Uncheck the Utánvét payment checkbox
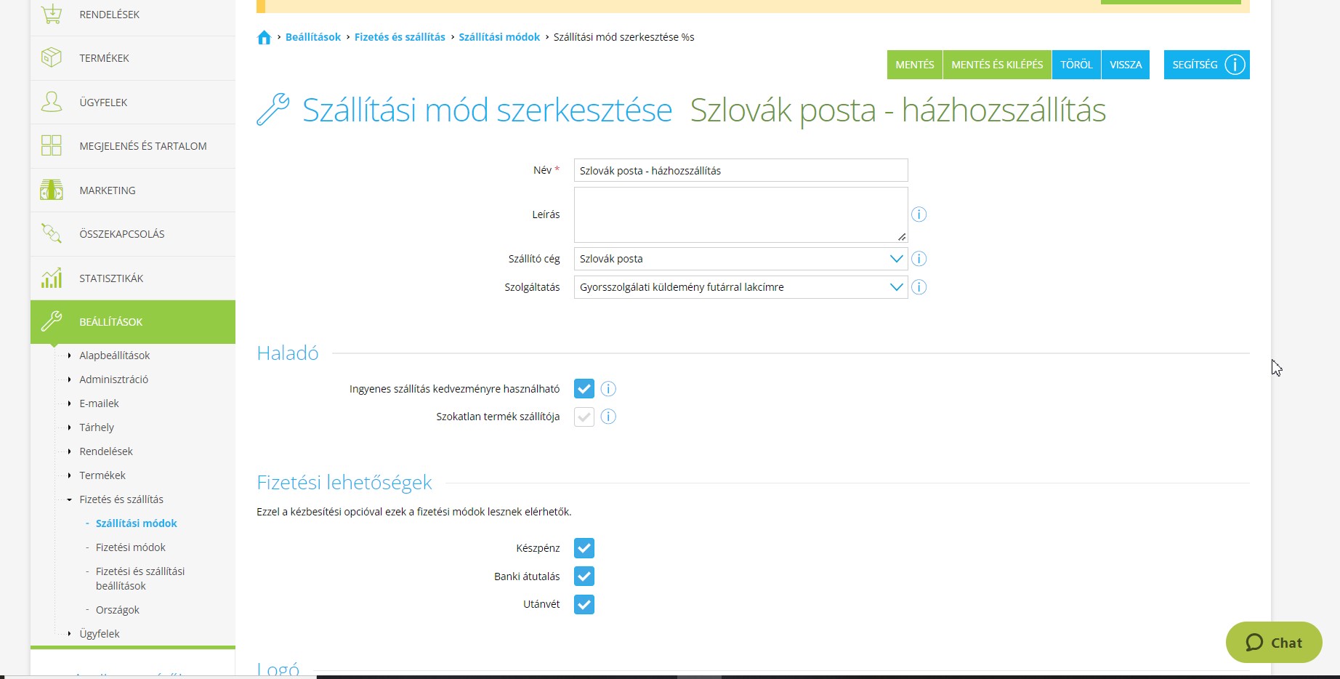1340x679 pixels. click(x=584, y=605)
